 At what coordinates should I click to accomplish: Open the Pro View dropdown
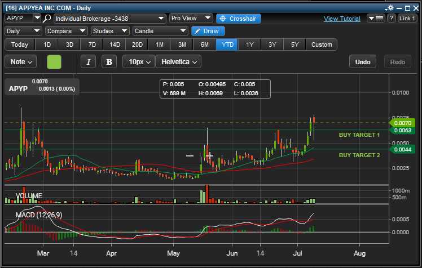click(191, 18)
